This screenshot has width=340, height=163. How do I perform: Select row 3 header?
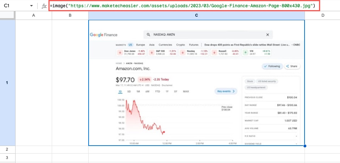(x=8, y=158)
